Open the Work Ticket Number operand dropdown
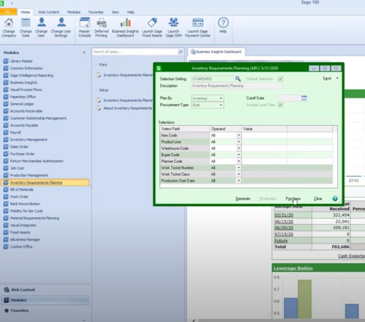Image resolution: width=365 pixels, height=322 pixels. tap(239, 168)
